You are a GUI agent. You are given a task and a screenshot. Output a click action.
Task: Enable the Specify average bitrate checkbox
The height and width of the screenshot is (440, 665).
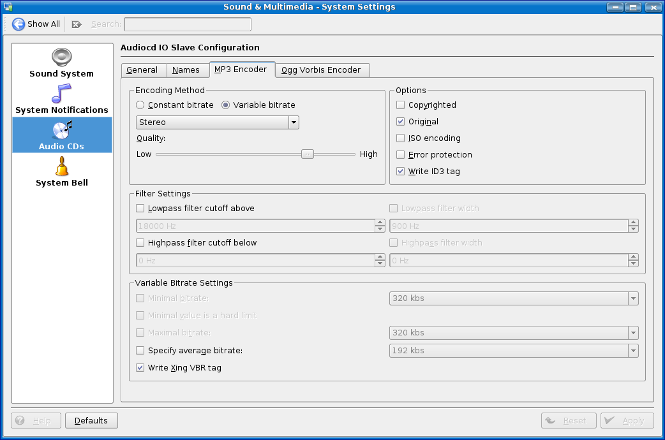[x=140, y=351]
